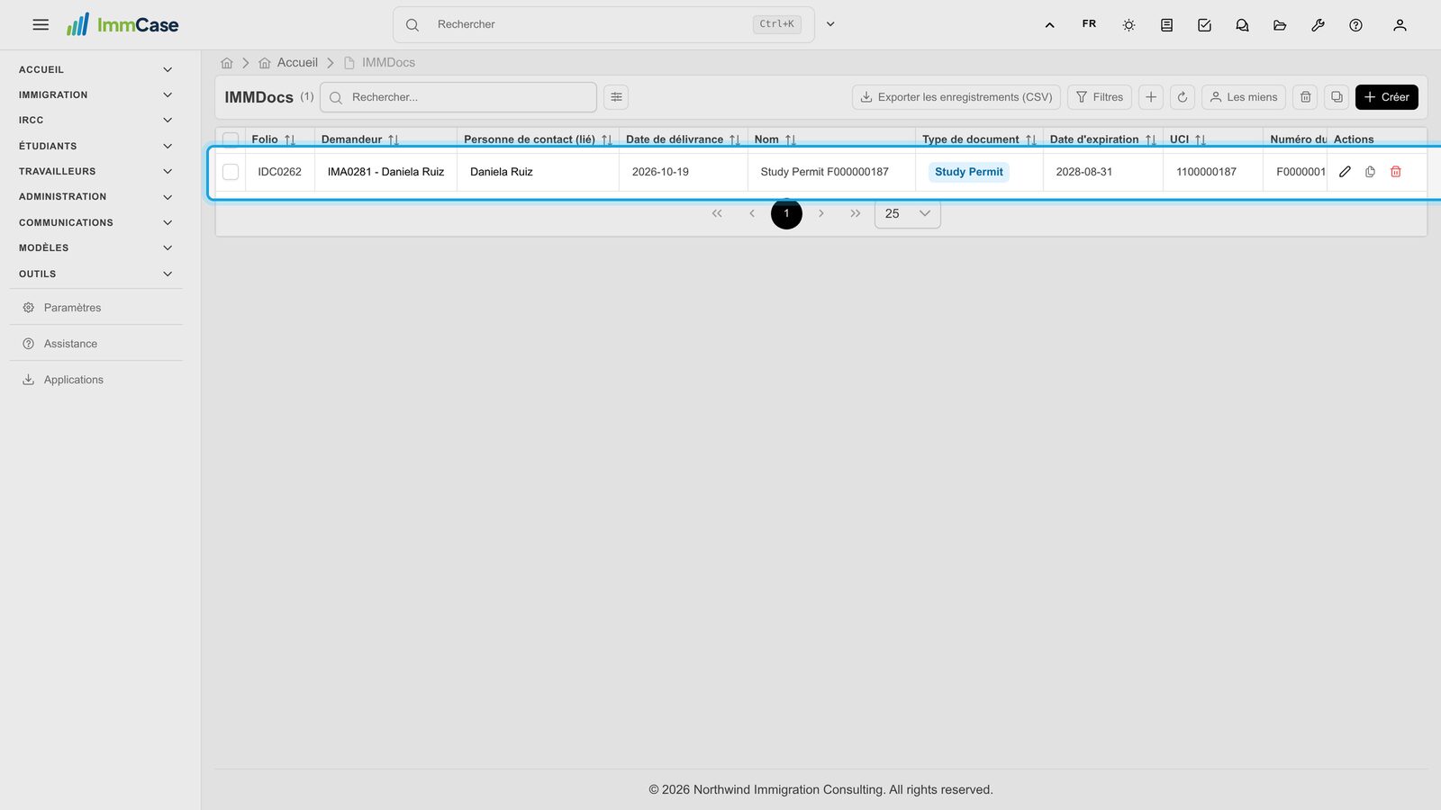The width and height of the screenshot is (1441, 810).
Task: Open the user profile icon
Action: click(x=1400, y=25)
